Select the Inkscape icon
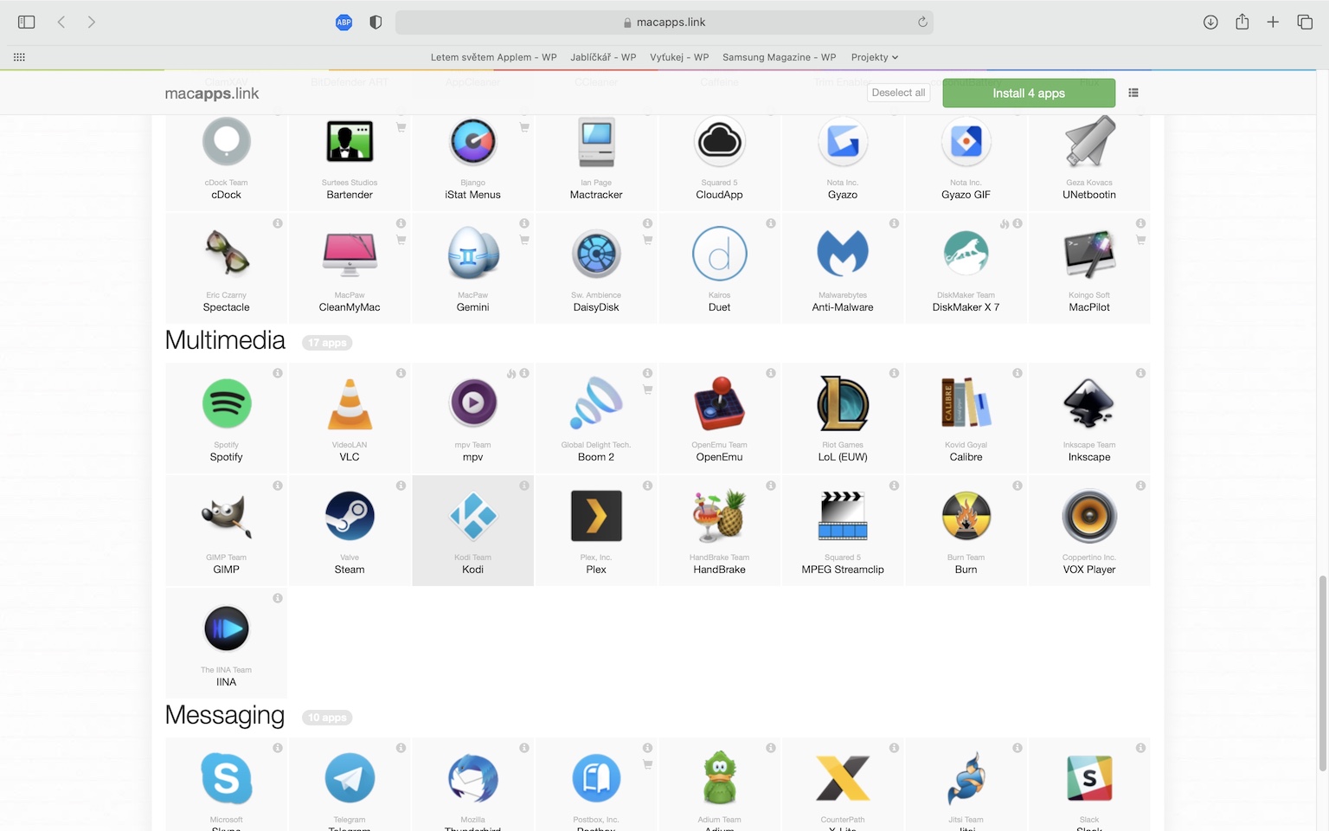This screenshot has height=831, width=1329. click(x=1089, y=403)
